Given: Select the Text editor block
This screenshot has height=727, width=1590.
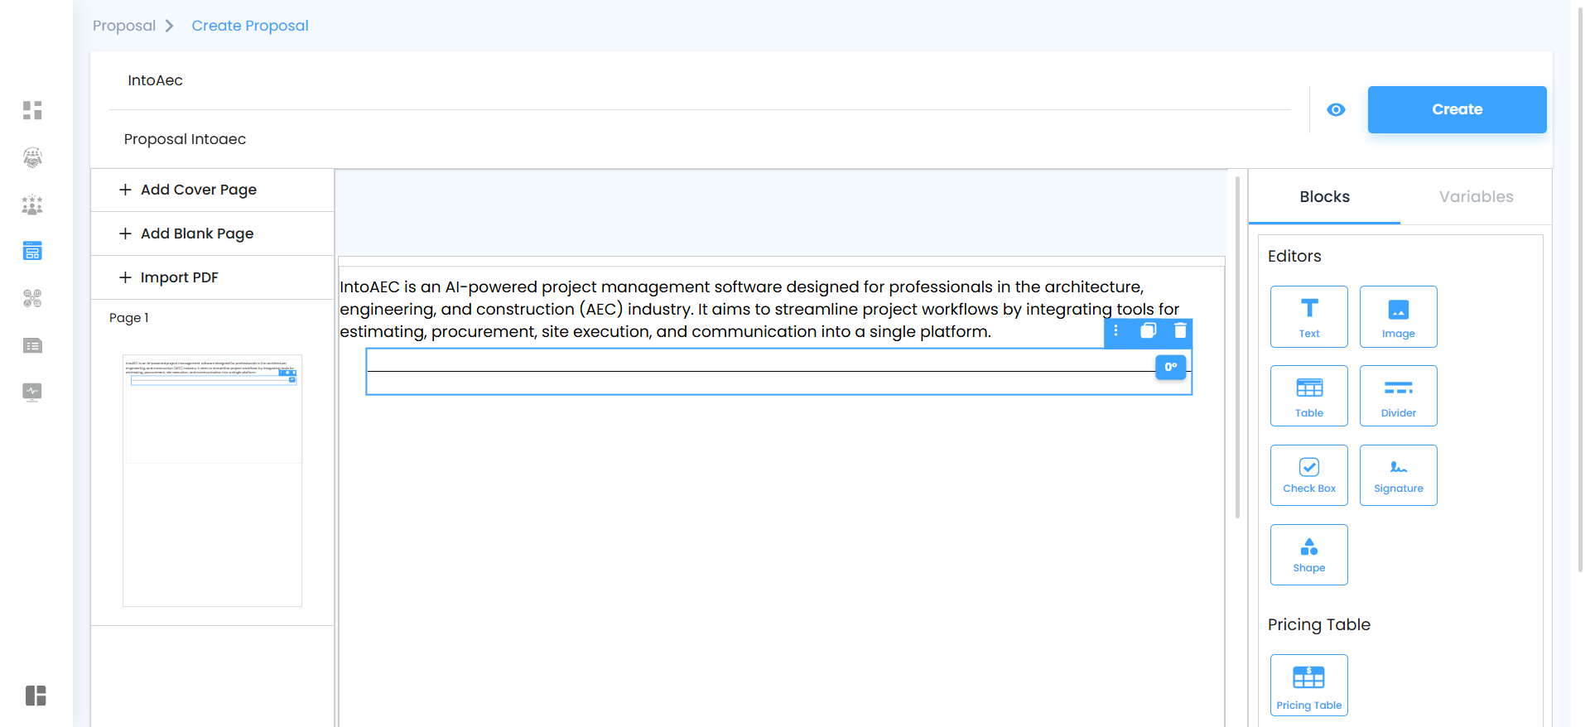Looking at the screenshot, I should pos(1309,317).
